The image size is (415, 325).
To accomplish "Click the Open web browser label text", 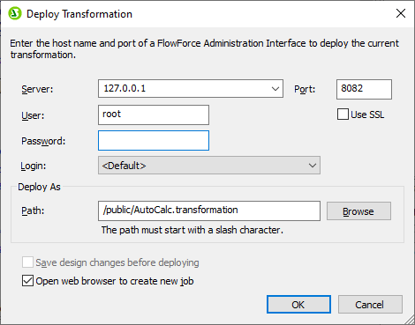I will (x=115, y=281).
